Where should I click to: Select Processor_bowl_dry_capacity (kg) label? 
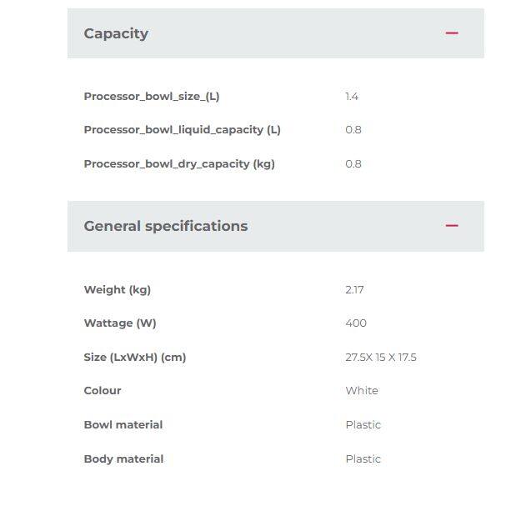179,164
